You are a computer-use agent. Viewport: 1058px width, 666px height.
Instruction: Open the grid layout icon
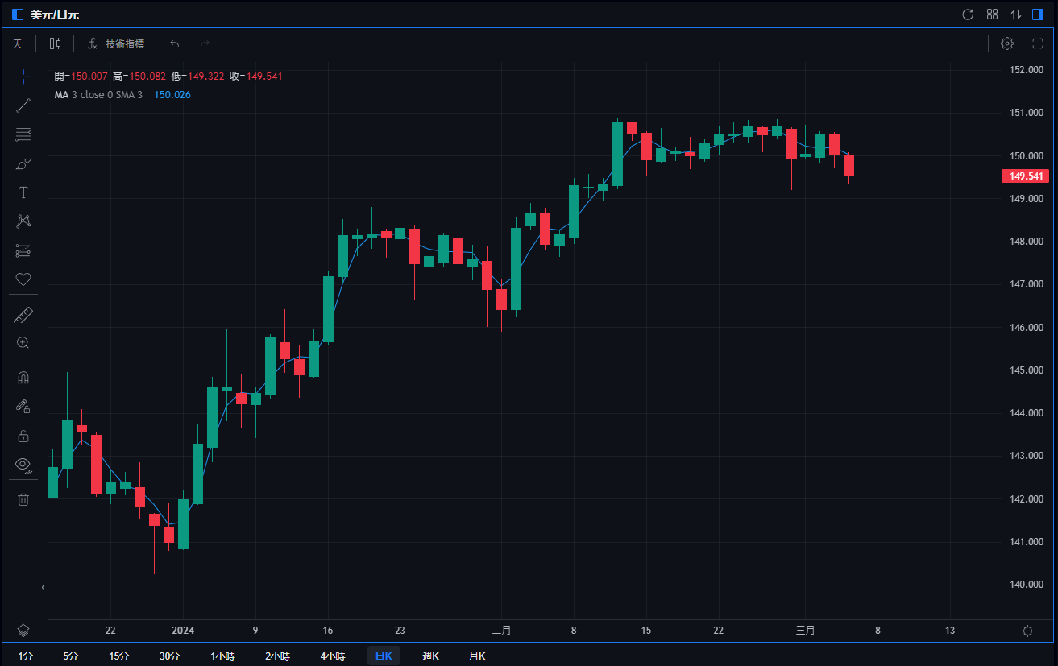992,14
